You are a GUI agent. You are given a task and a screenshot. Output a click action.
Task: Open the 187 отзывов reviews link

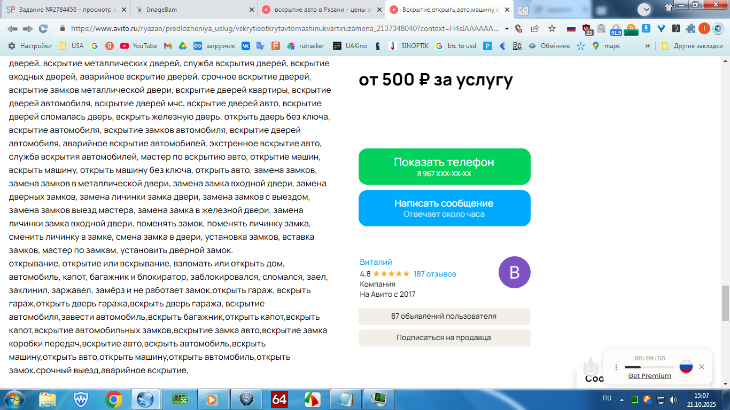435,274
